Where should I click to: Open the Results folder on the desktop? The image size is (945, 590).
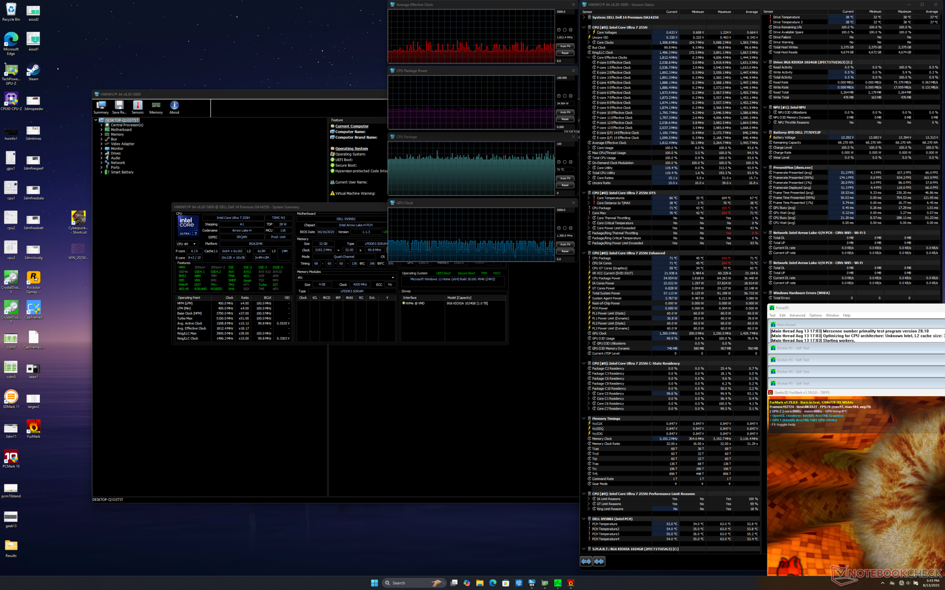tap(11, 548)
